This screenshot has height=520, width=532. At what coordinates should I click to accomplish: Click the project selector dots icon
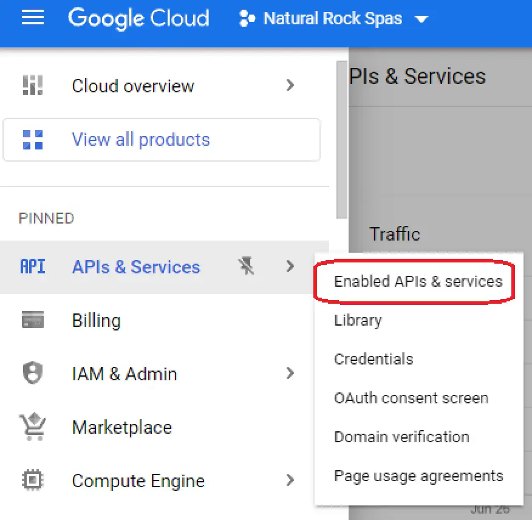click(247, 18)
